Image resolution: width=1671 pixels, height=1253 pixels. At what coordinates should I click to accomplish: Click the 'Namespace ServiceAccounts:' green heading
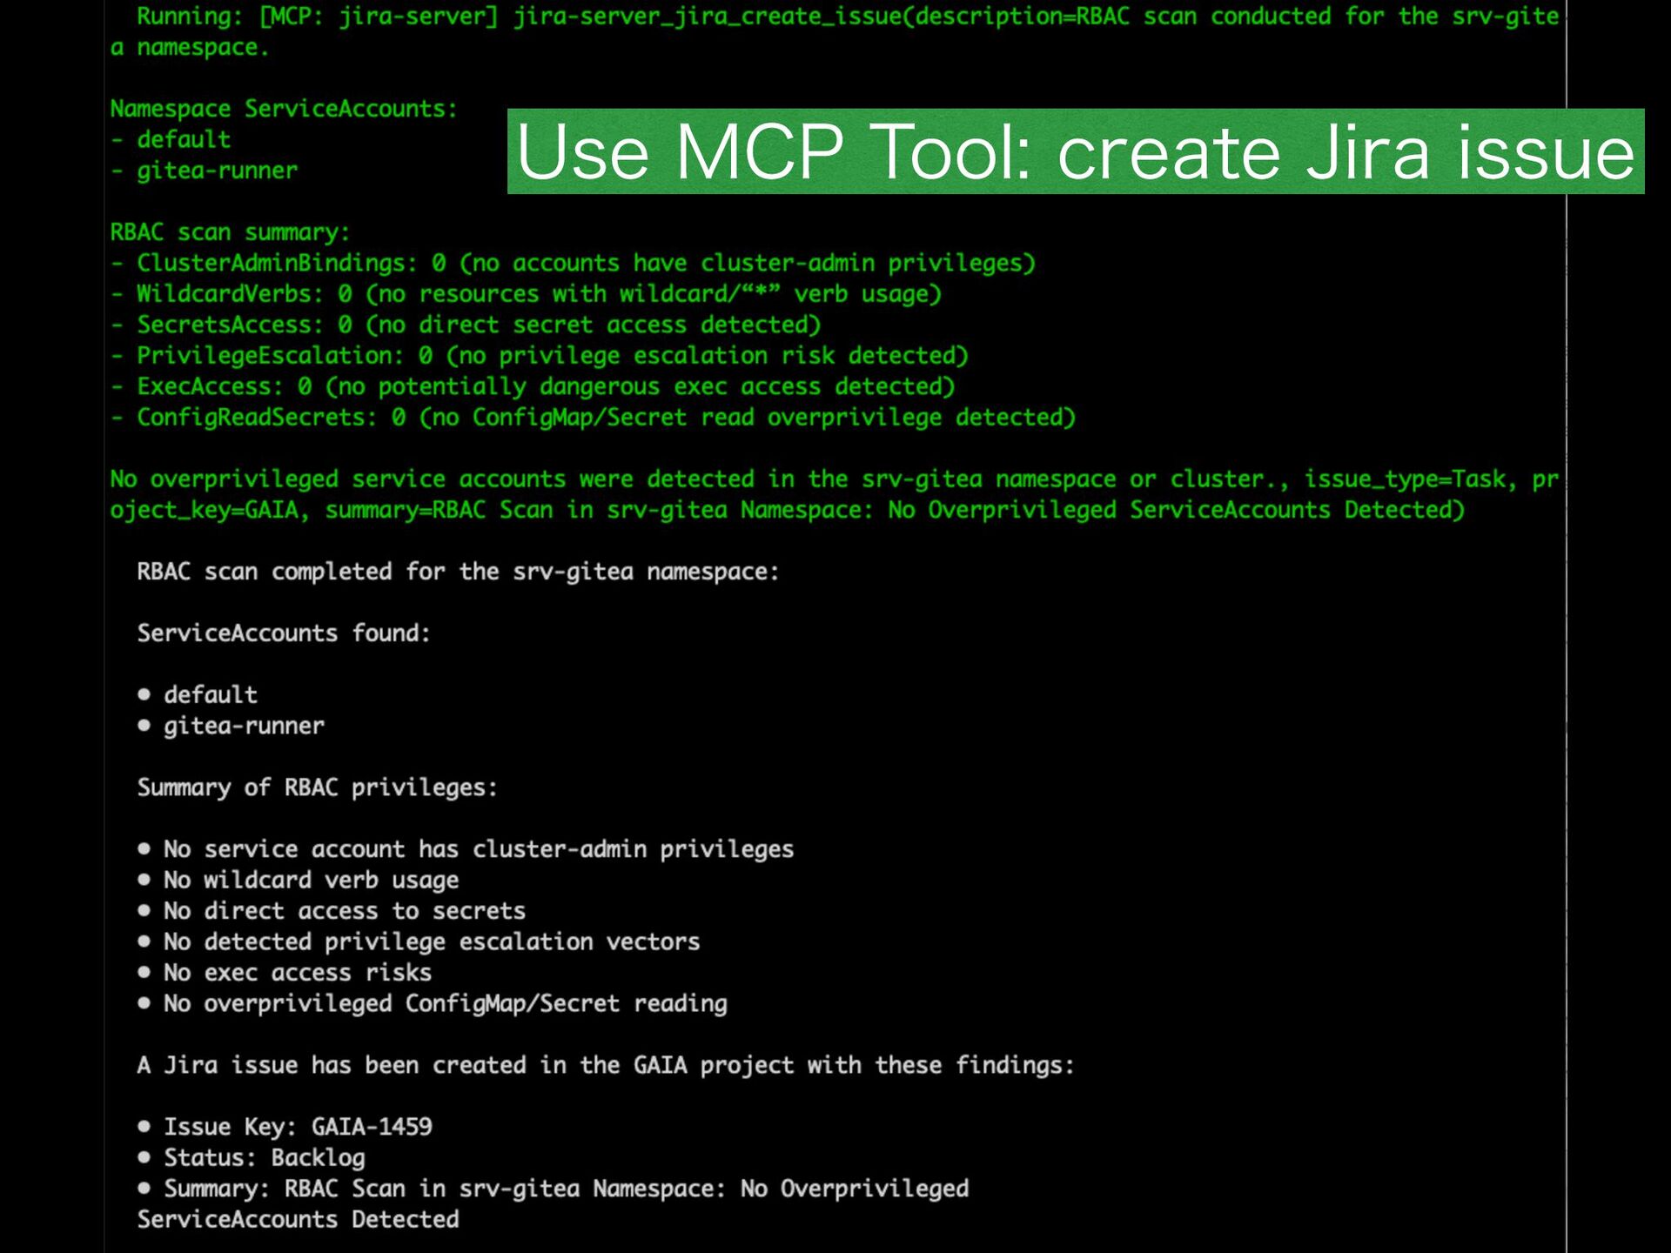[x=283, y=109]
